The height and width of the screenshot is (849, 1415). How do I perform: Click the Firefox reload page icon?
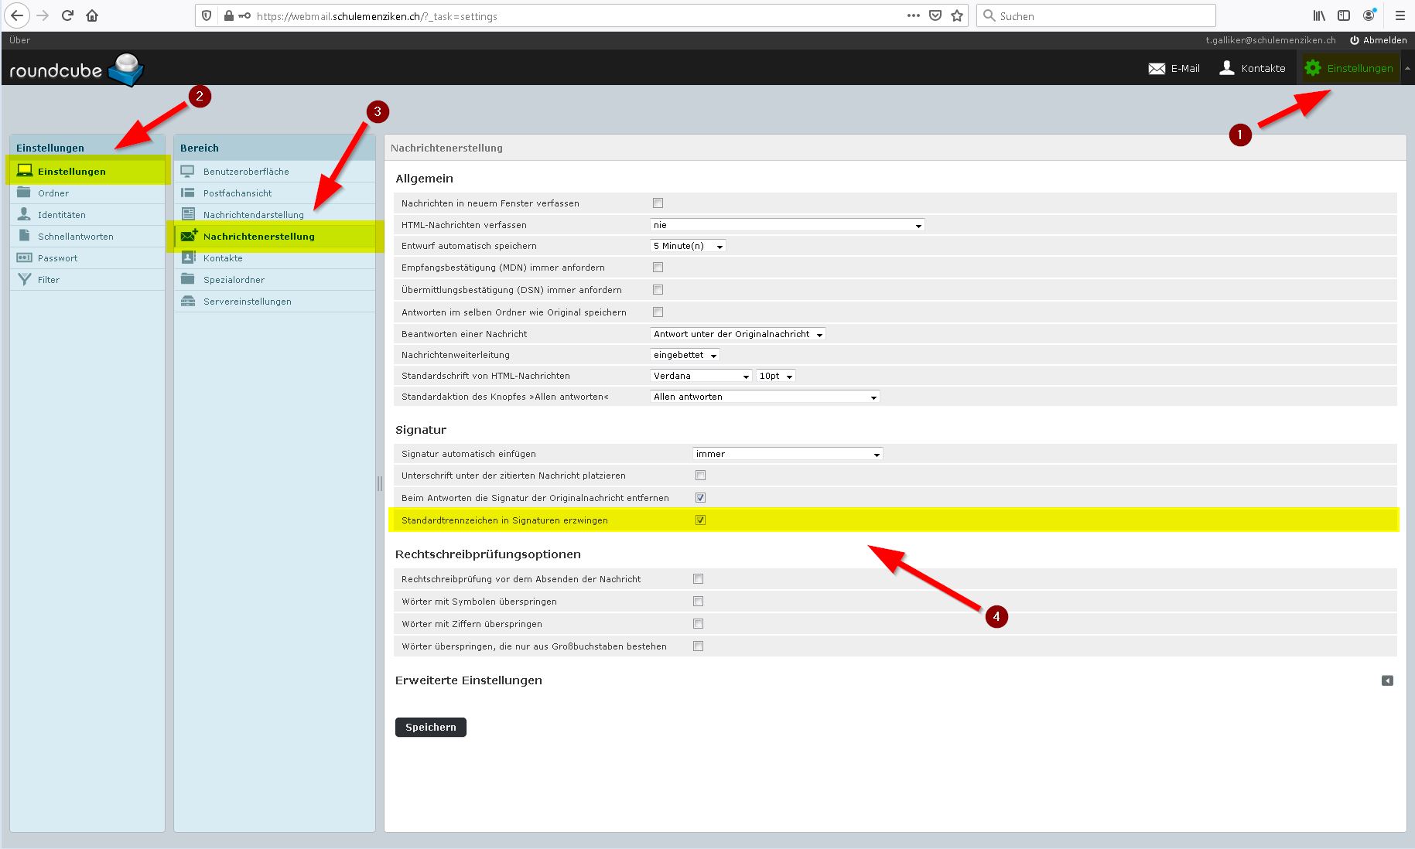(67, 15)
